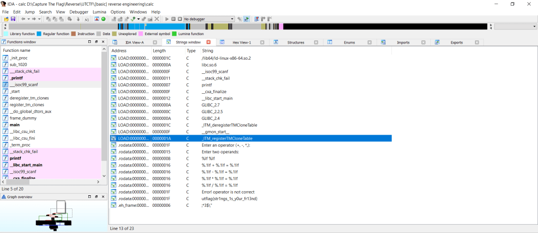Click the back navigation arrow icon
This screenshot has width=538, height=233.
click(x=23, y=19)
